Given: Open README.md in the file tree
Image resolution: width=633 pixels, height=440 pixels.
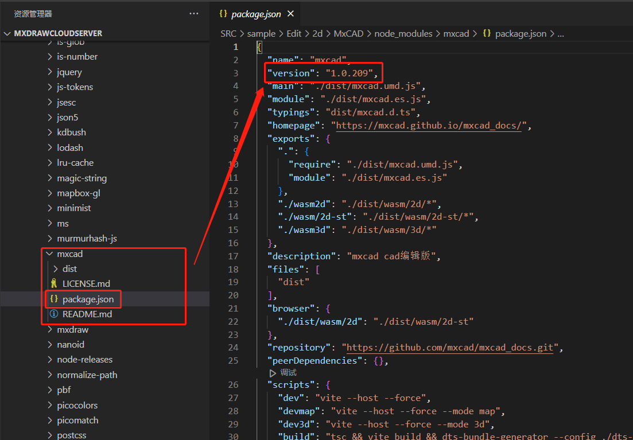Looking at the screenshot, I should tap(87, 314).
